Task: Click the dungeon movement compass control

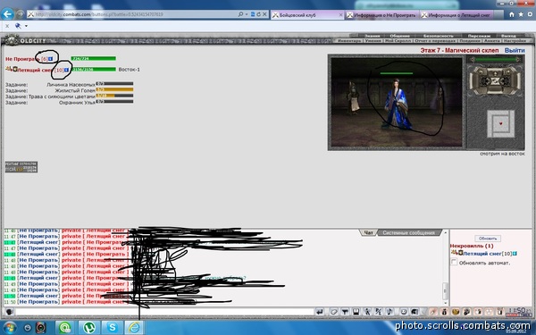Action: pos(495,81)
